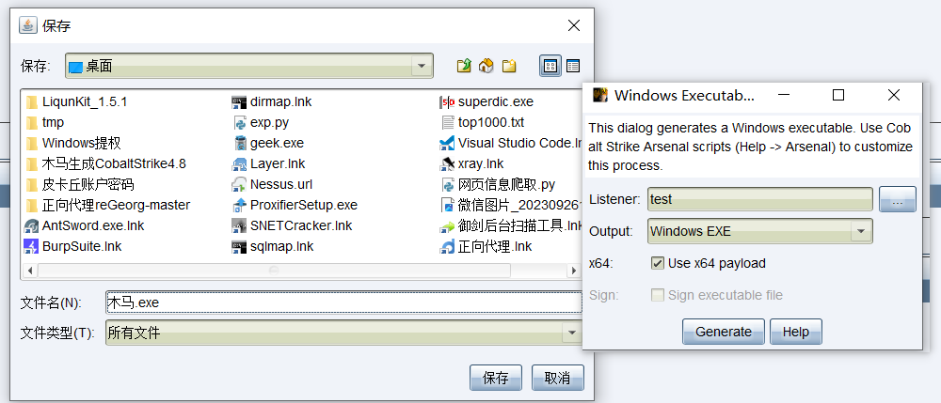The width and height of the screenshot is (941, 403).
Task: Select the LiqunKit_1.5.1 folder icon
Action: [x=32, y=101]
